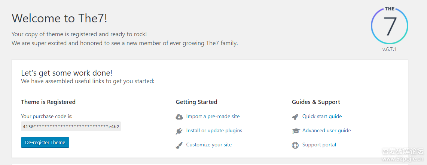
Task: Click the graduation cap icon
Action: point(296,131)
